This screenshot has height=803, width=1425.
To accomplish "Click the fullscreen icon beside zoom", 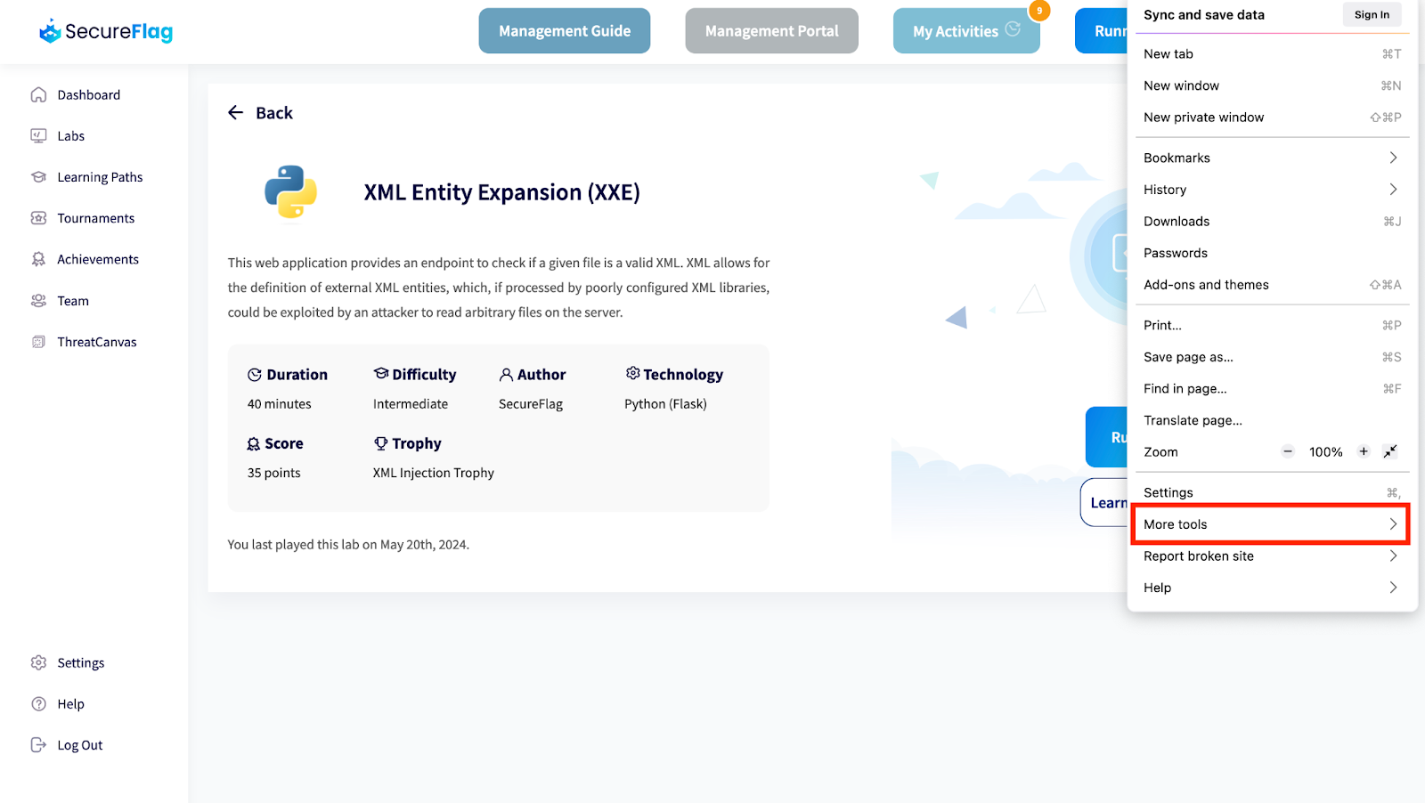I will [1390, 451].
